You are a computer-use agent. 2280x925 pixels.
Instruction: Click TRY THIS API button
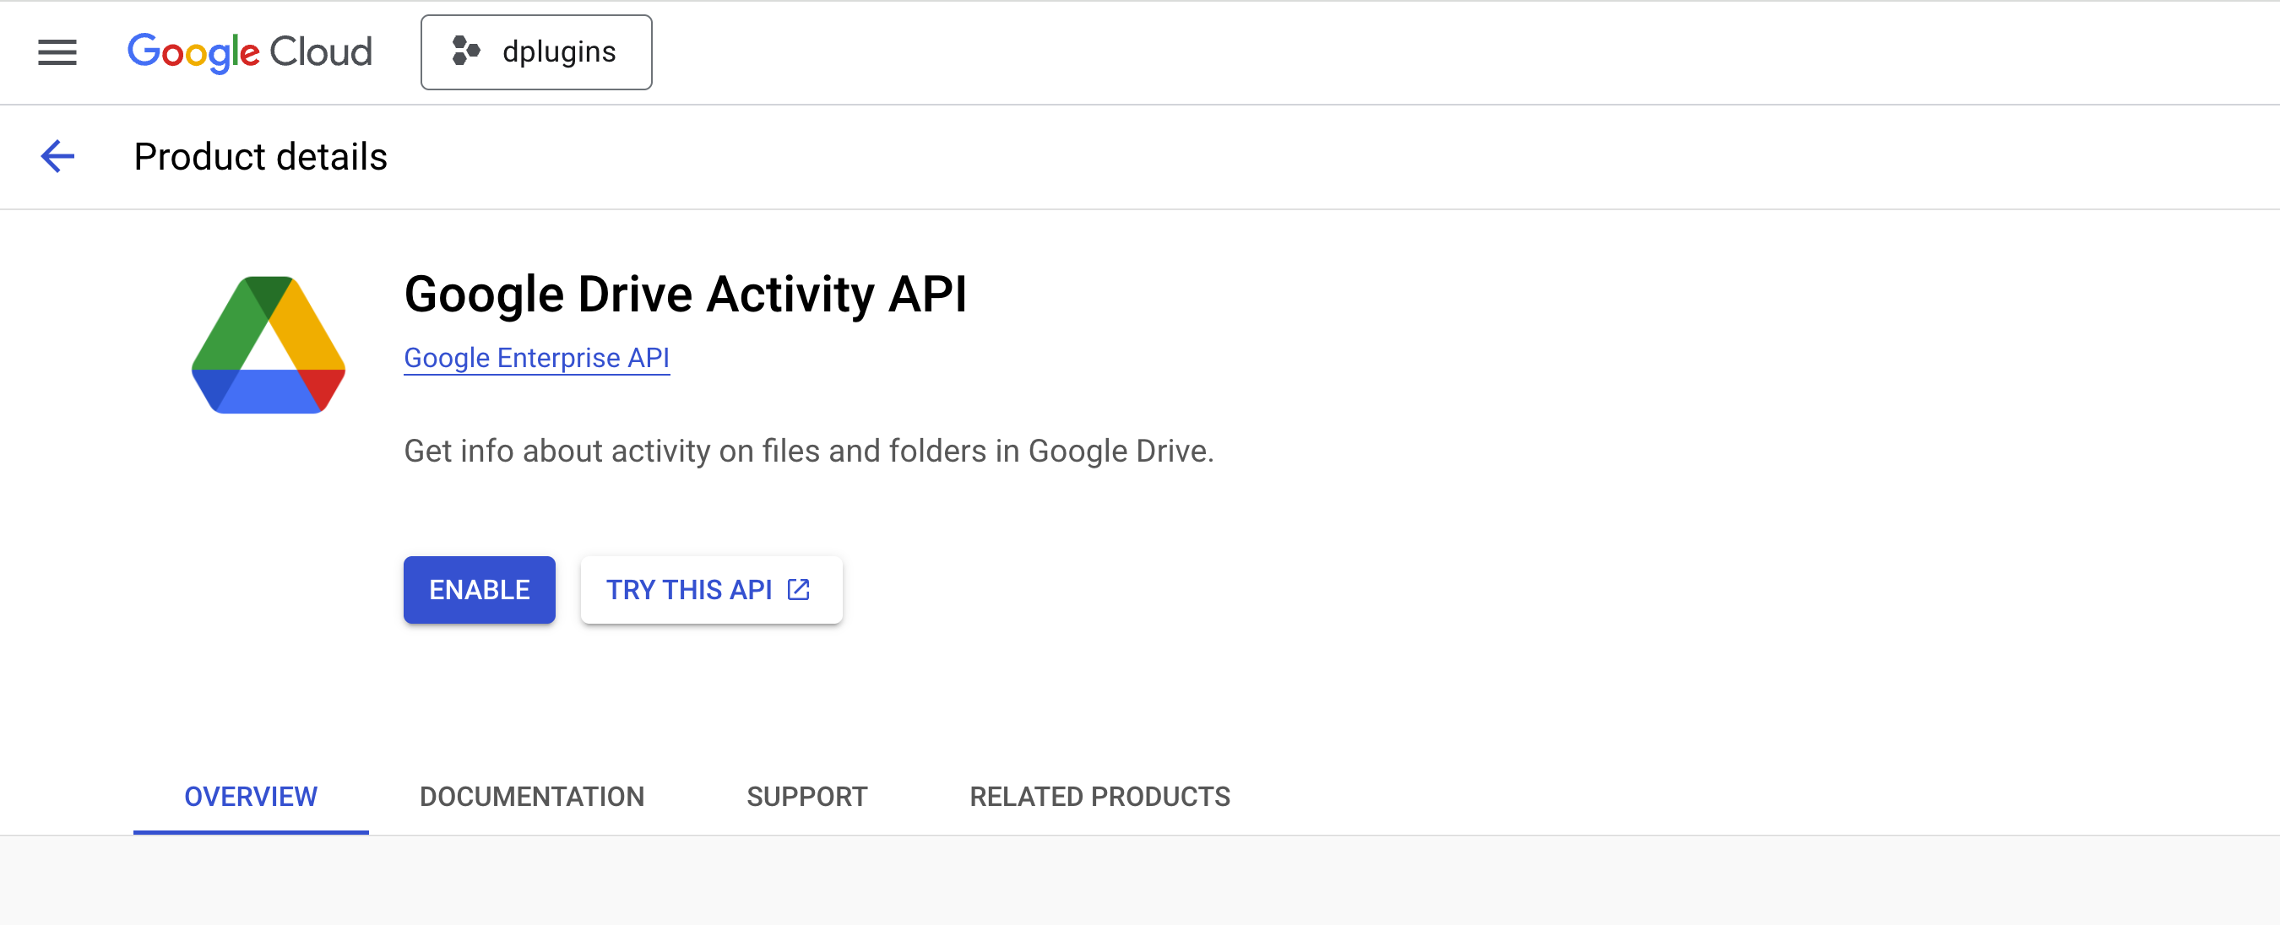tap(712, 590)
